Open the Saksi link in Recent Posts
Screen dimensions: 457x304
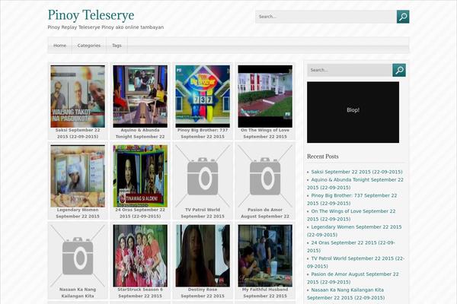356,172
